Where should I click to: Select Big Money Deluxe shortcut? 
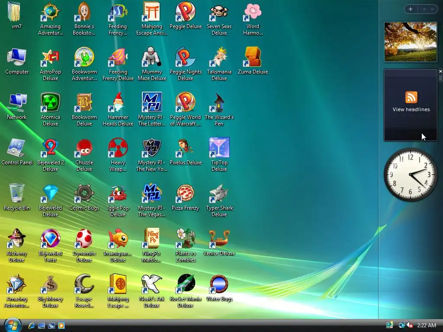(x=50, y=291)
